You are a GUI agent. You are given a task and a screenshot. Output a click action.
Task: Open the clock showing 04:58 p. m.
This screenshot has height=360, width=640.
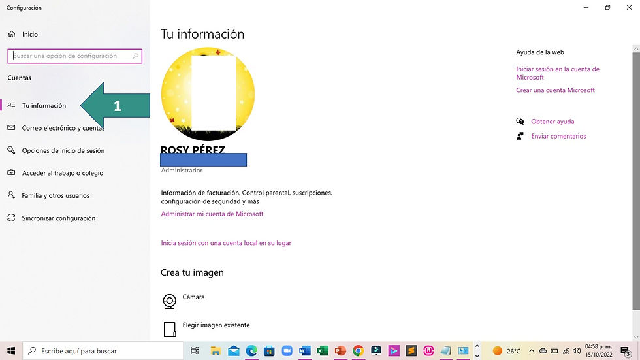pos(598,351)
